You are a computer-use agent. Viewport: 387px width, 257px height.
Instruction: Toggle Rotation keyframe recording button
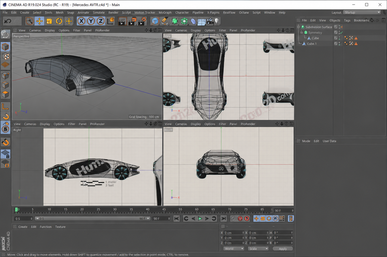pyautogui.click(x=269, y=219)
